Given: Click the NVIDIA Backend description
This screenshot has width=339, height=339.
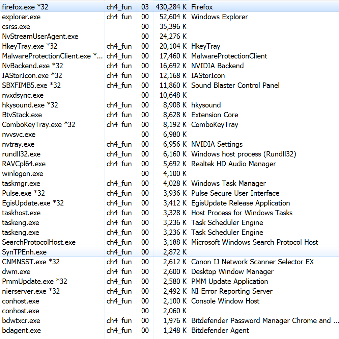Looking at the screenshot, I should click(218, 66).
